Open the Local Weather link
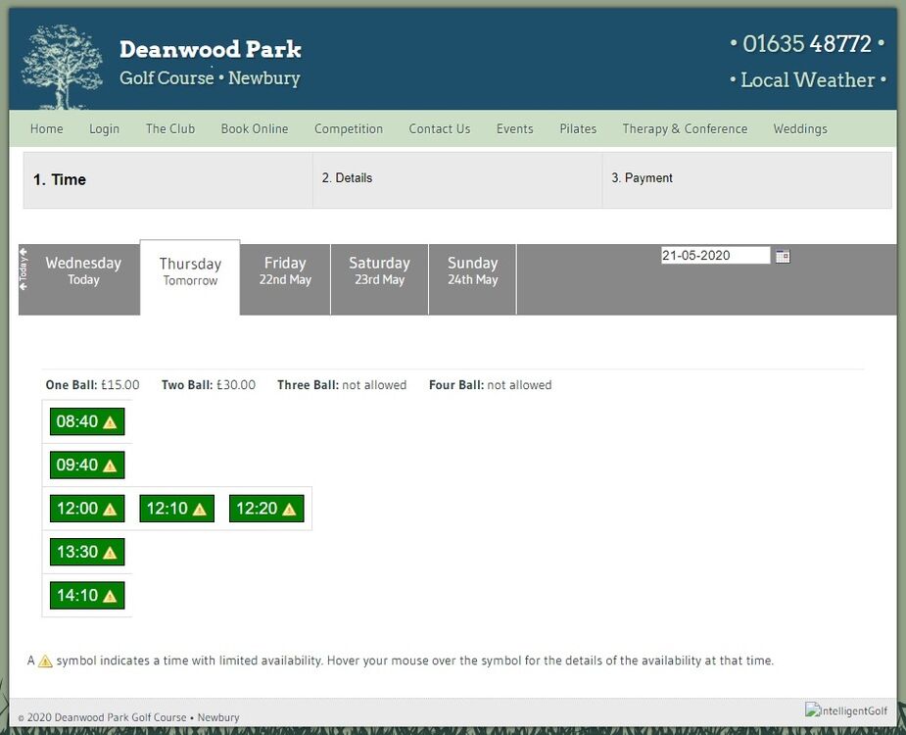Screen dimensions: 906x735 808,79
